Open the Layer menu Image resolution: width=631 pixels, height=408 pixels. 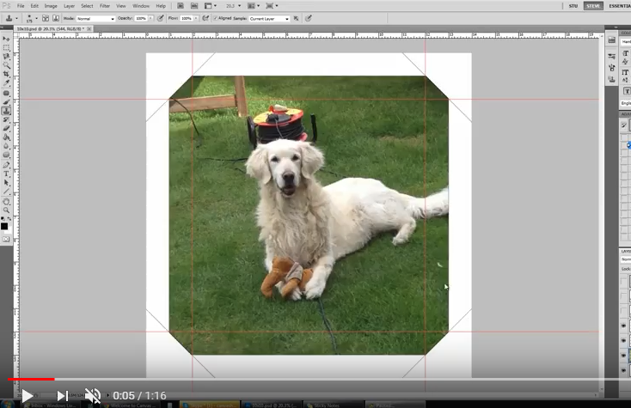[69, 6]
